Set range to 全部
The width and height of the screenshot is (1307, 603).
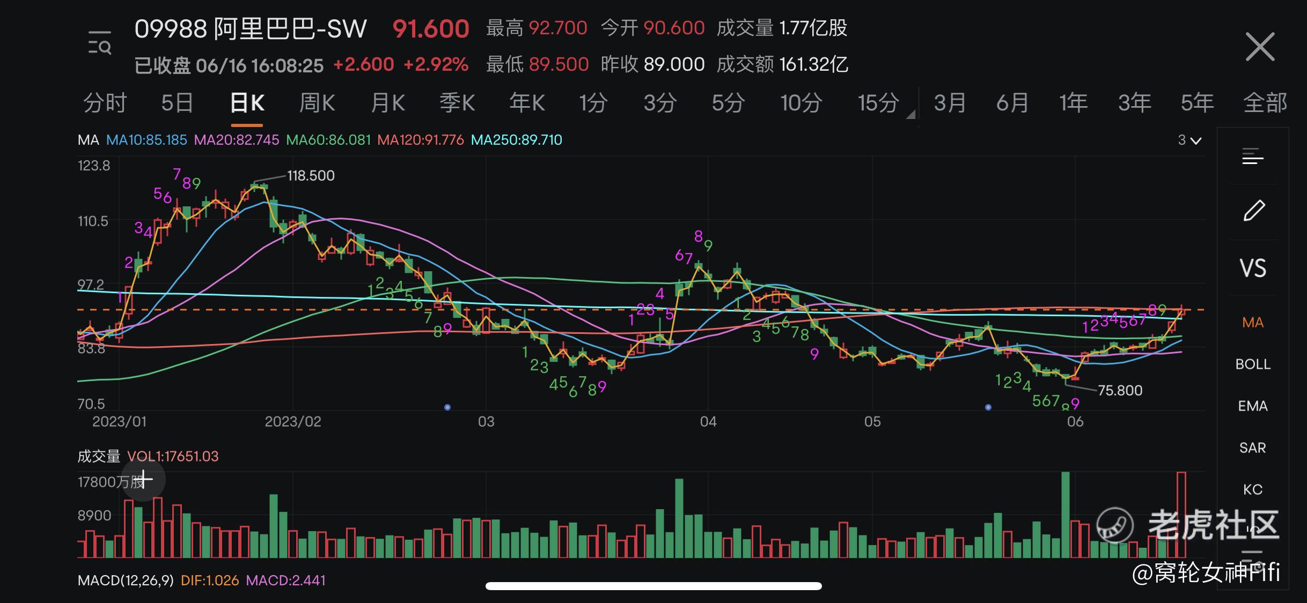[x=1265, y=102]
